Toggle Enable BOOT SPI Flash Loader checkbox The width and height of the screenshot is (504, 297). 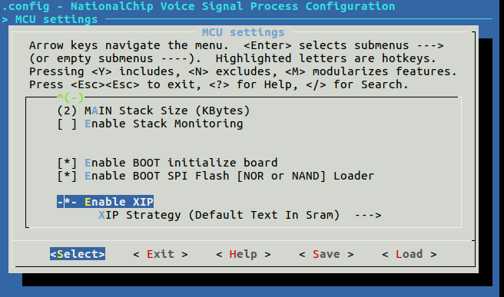click(x=215, y=176)
